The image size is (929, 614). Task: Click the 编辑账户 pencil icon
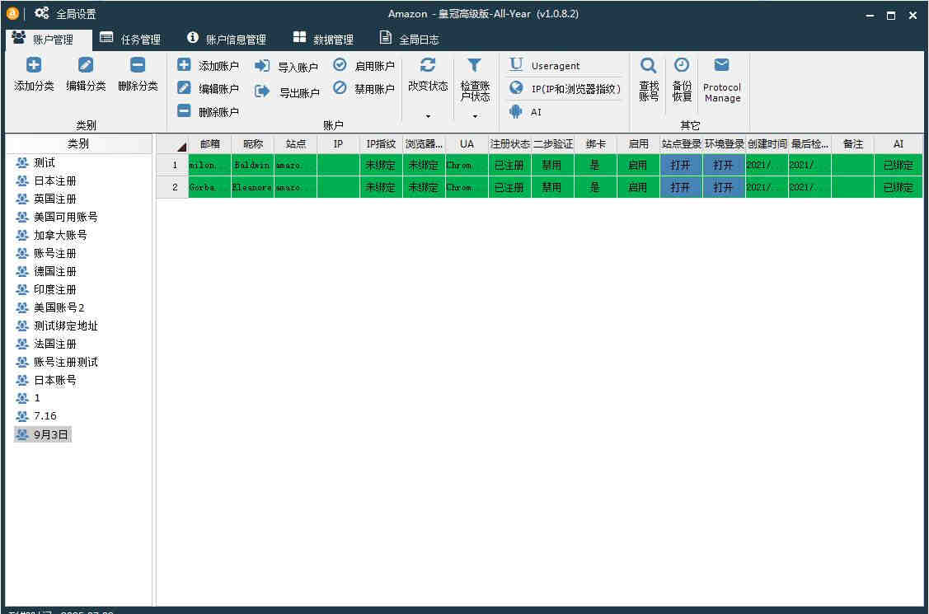(185, 88)
